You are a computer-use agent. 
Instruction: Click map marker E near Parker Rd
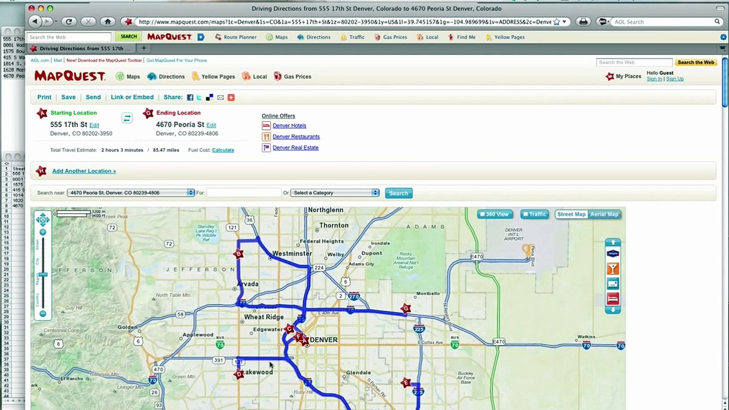(x=405, y=383)
